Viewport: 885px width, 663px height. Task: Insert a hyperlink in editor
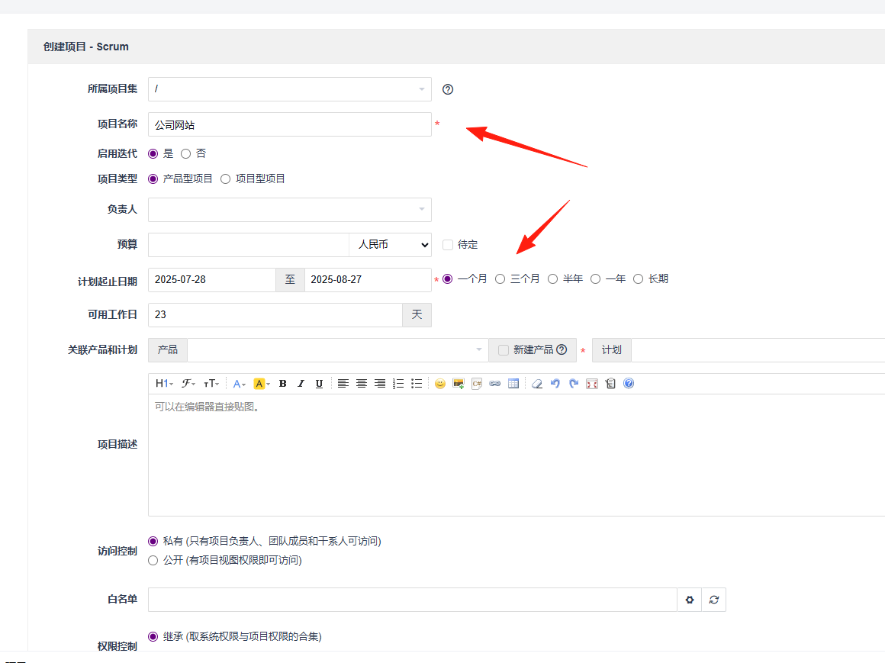pyautogui.click(x=495, y=384)
